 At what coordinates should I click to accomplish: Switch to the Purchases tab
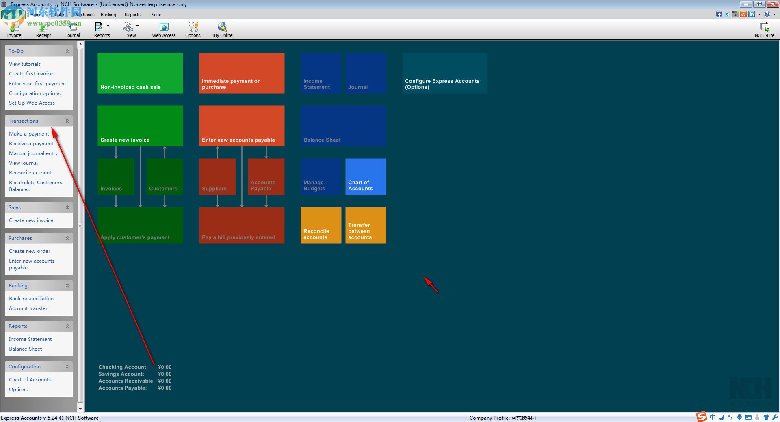84,15
